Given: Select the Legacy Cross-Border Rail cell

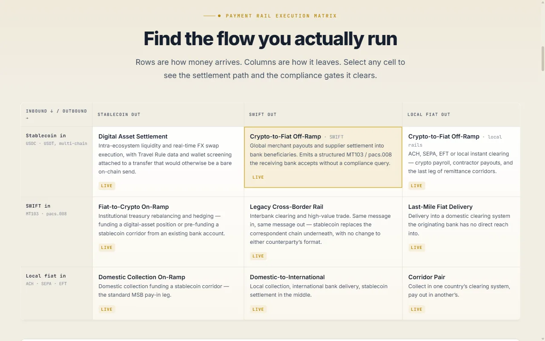Looking at the screenshot, I should (323, 232).
